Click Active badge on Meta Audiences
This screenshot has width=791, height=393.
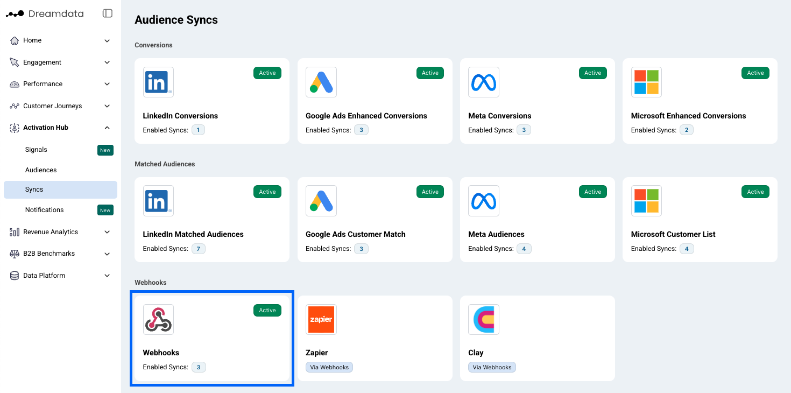593,192
